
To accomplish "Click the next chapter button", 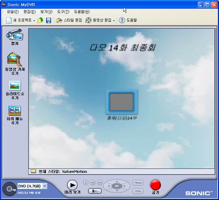I will [x=100, y=182].
